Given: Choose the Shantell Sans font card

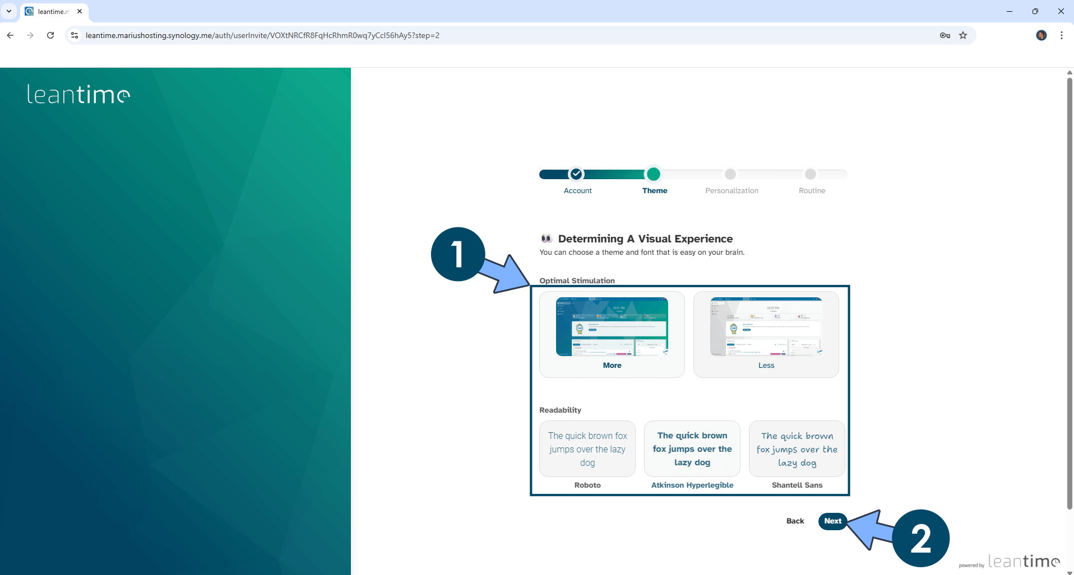Looking at the screenshot, I should (797, 448).
